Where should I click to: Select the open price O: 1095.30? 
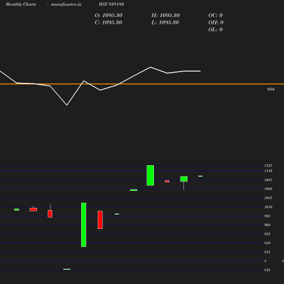click(x=108, y=15)
